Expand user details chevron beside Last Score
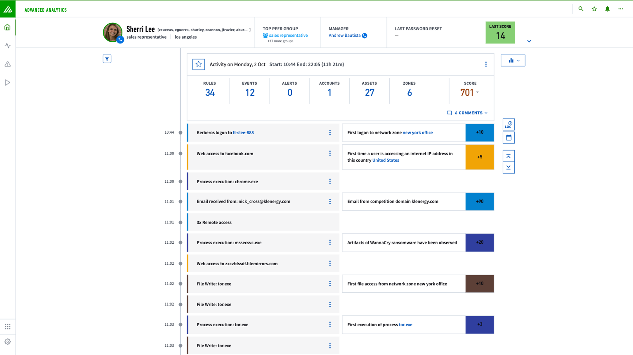Viewport: 633px width, 355px height. click(529, 41)
